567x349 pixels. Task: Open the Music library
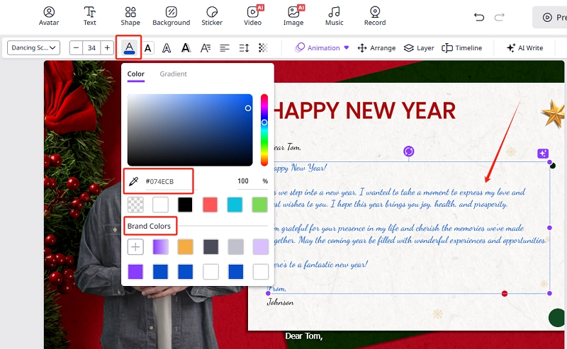(334, 16)
